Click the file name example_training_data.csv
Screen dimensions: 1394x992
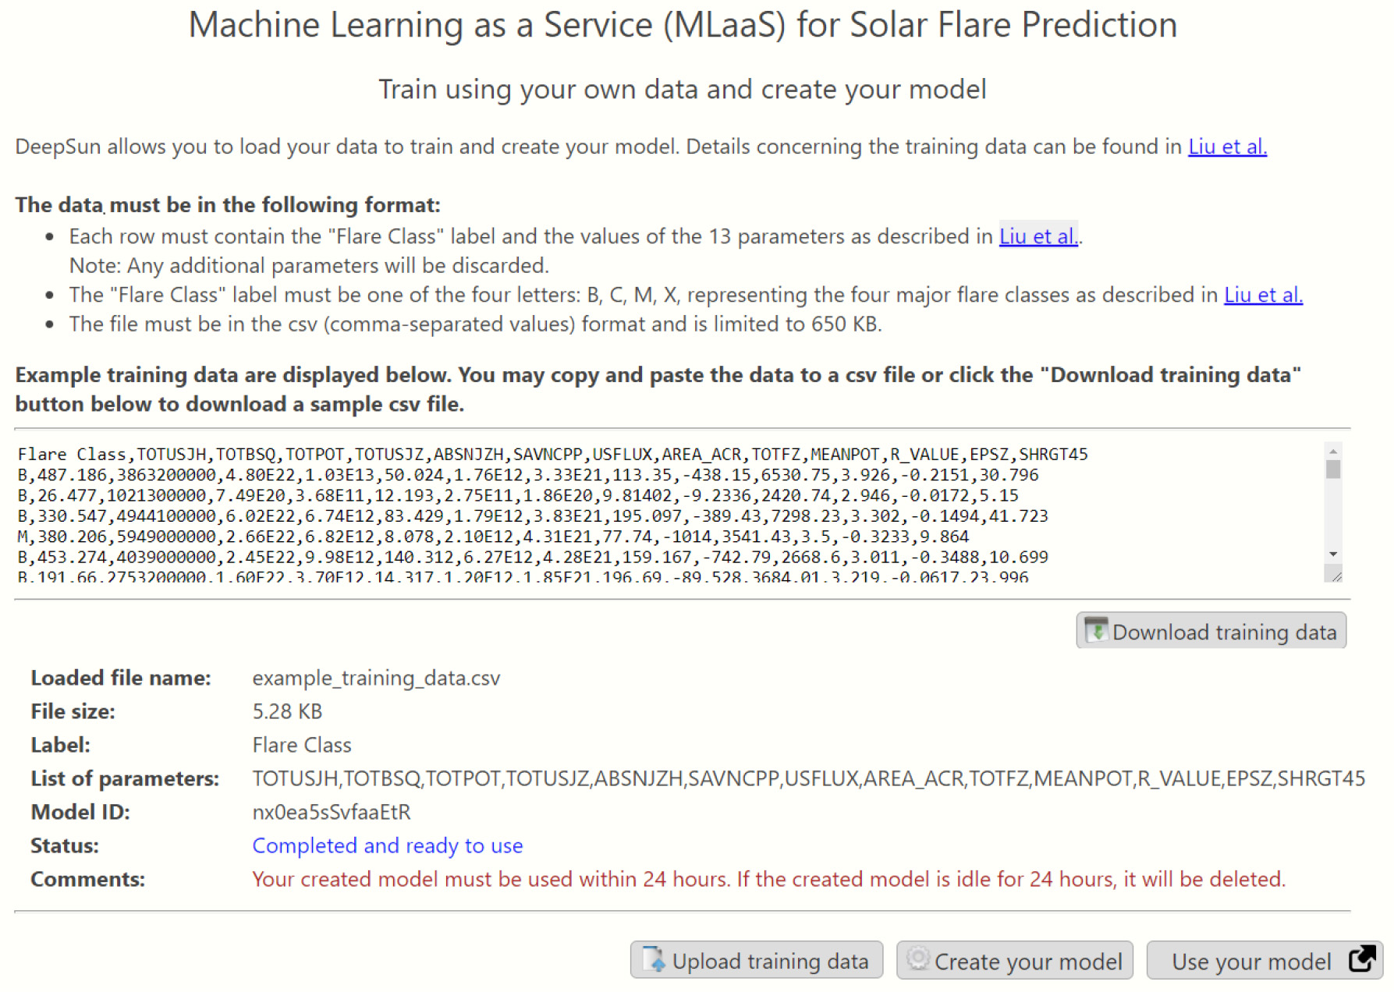pos(377,678)
